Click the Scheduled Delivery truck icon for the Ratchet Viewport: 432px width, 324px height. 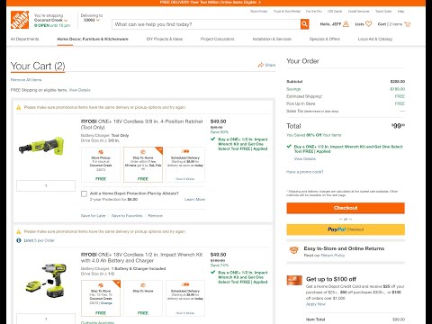pos(185,151)
